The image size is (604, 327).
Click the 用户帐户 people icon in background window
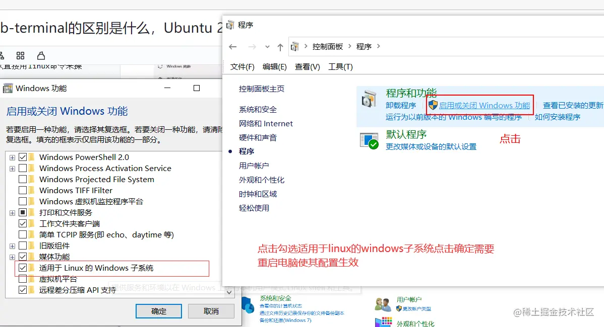click(x=383, y=304)
